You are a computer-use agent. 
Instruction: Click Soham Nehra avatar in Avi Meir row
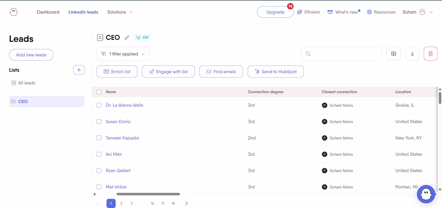tap(324, 154)
